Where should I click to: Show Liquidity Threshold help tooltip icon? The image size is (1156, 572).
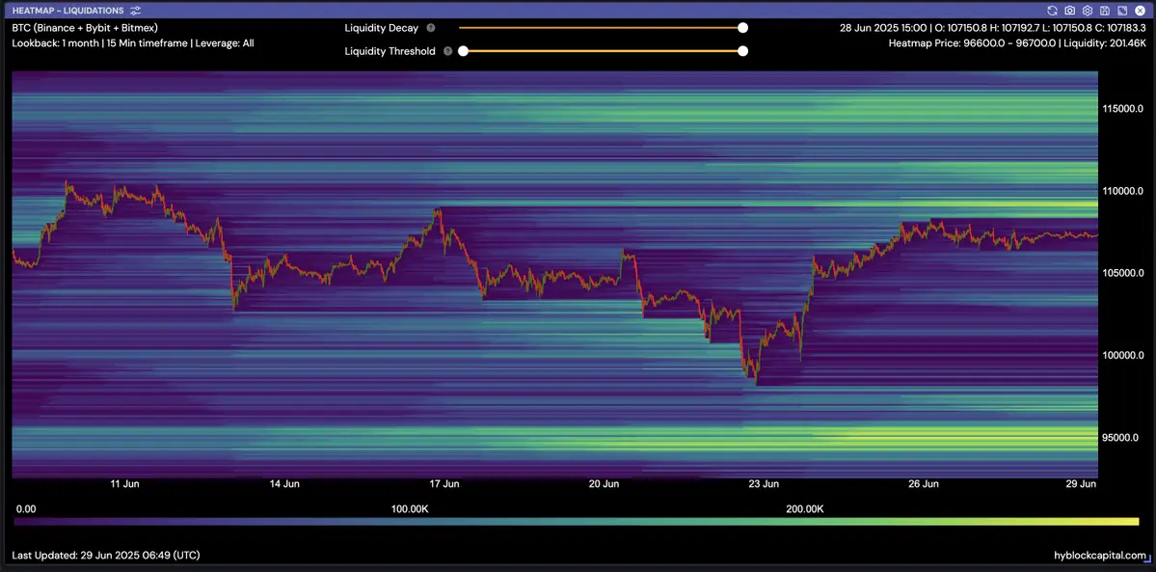447,51
